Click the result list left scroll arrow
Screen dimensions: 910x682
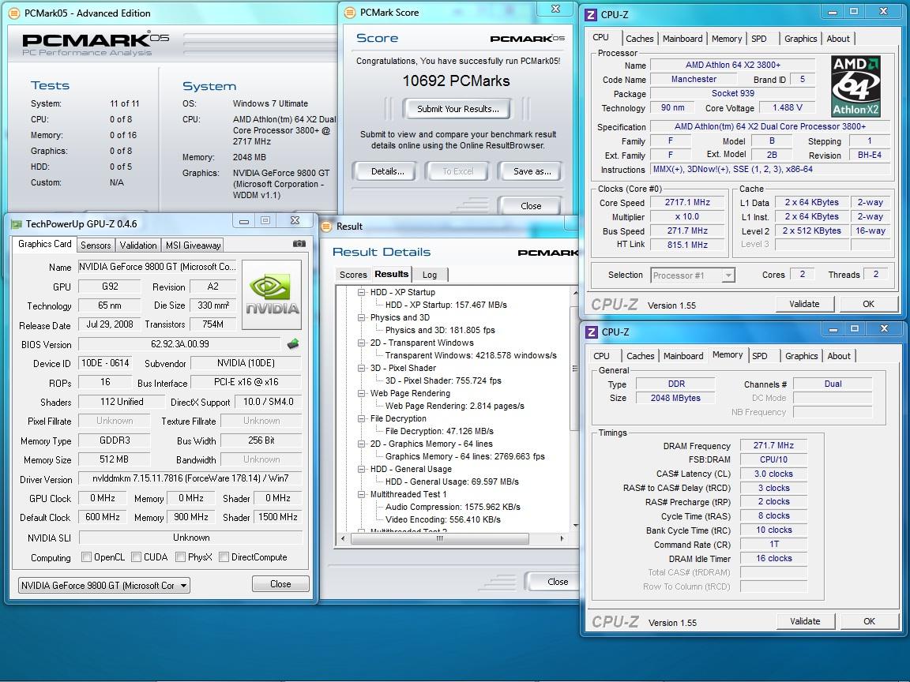(x=343, y=539)
